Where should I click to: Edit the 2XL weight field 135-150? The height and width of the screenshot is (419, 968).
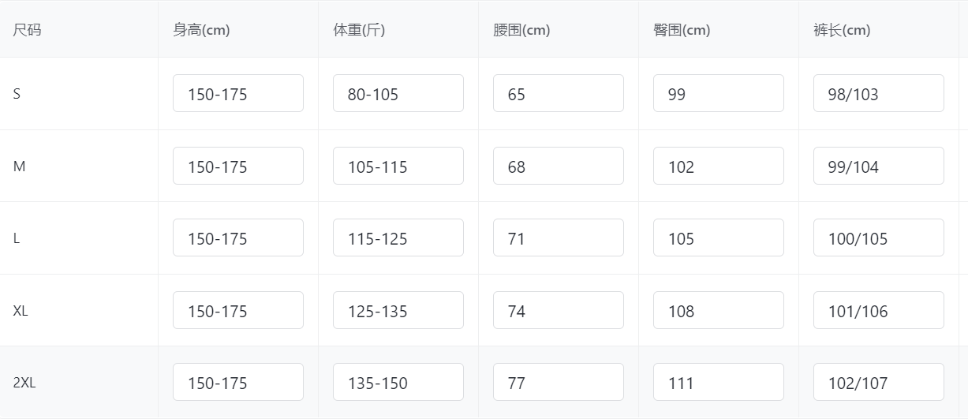pos(398,383)
